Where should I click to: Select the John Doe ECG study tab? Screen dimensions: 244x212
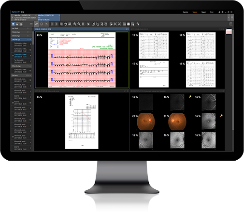[x=49, y=17]
